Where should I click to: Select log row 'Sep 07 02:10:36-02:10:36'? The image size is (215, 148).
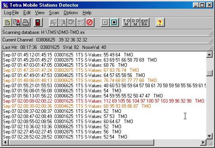[62, 127]
